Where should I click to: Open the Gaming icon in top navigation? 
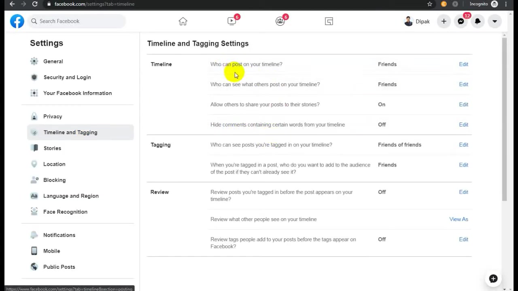(x=329, y=21)
